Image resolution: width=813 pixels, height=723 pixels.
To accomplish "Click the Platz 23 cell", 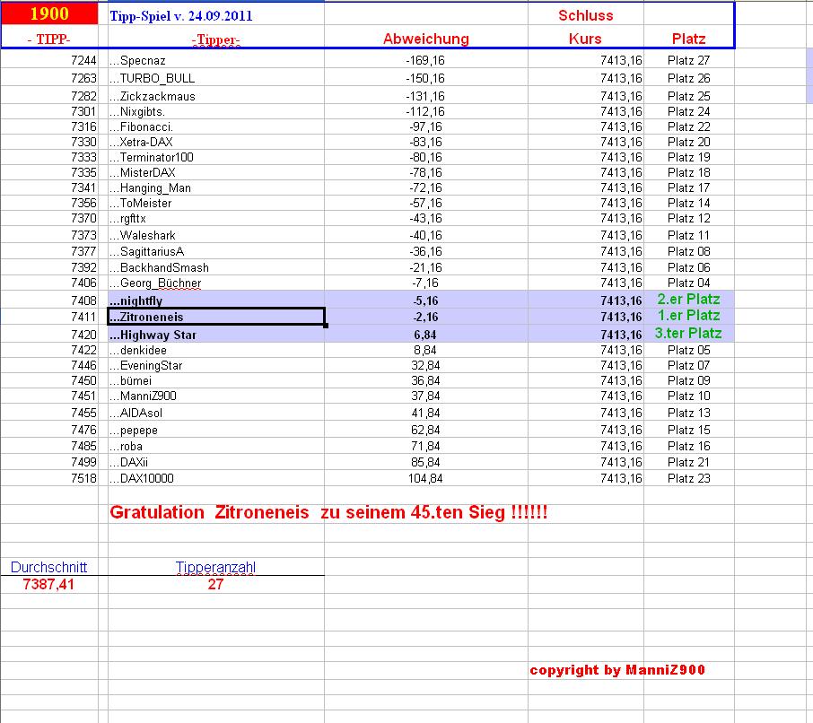I will (x=688, y=478).
